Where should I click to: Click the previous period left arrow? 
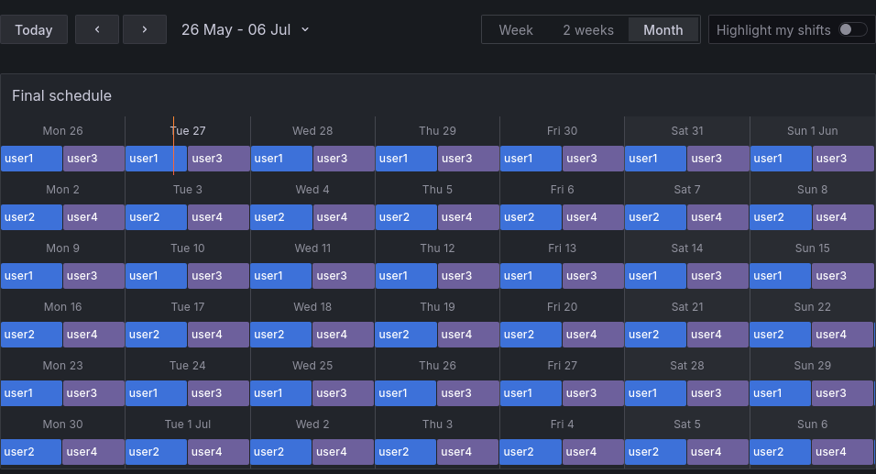pyautogui.click(x=97, y=29)
